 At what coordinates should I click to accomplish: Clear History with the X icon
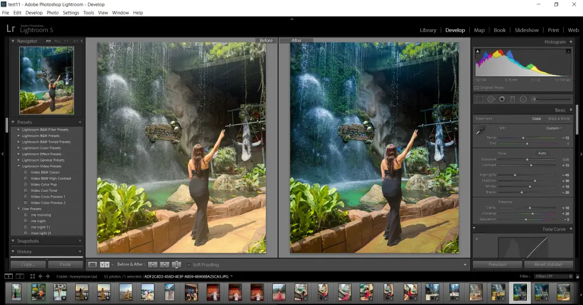click(x=80, y=251)
